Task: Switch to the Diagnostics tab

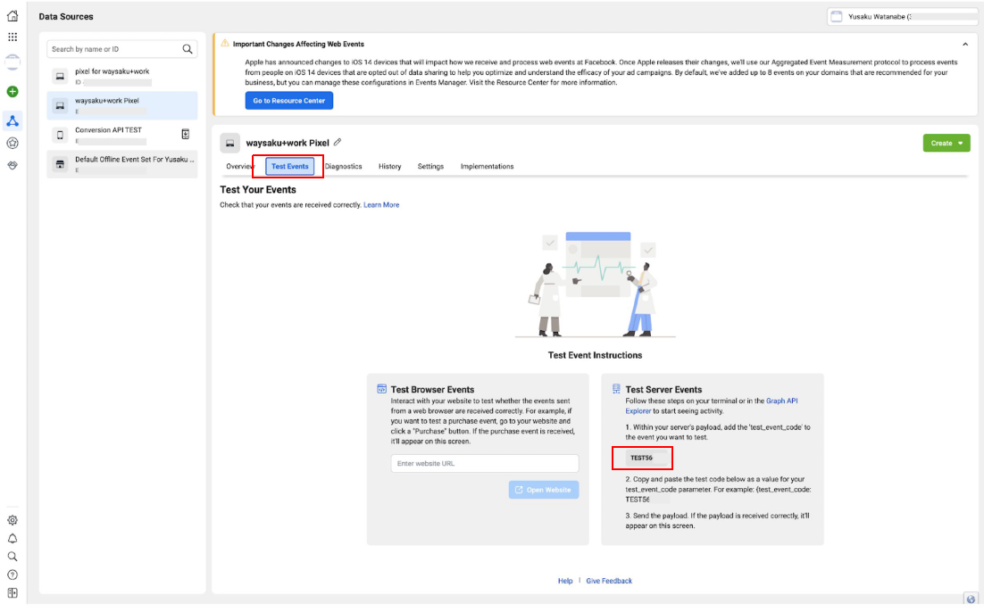Action: (344, 167)
